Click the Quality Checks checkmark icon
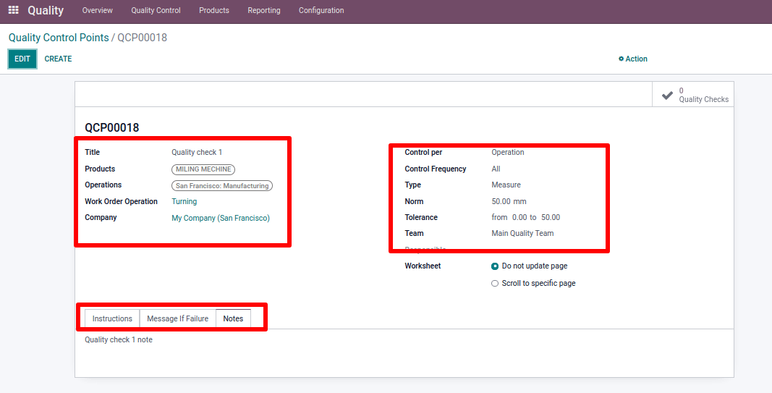Image resolution: width=772 pixels, height=393 pixels. (667, 95)
